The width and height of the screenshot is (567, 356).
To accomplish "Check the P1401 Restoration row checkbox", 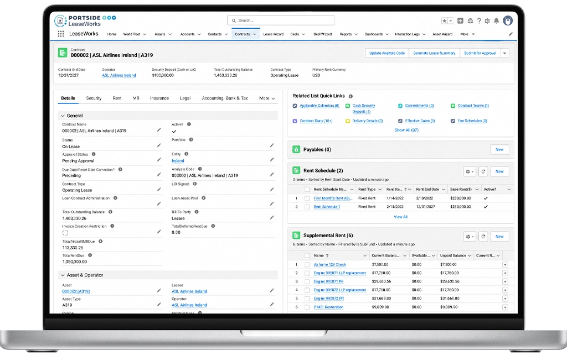I will pyautogui.click(x=307, y=307).
